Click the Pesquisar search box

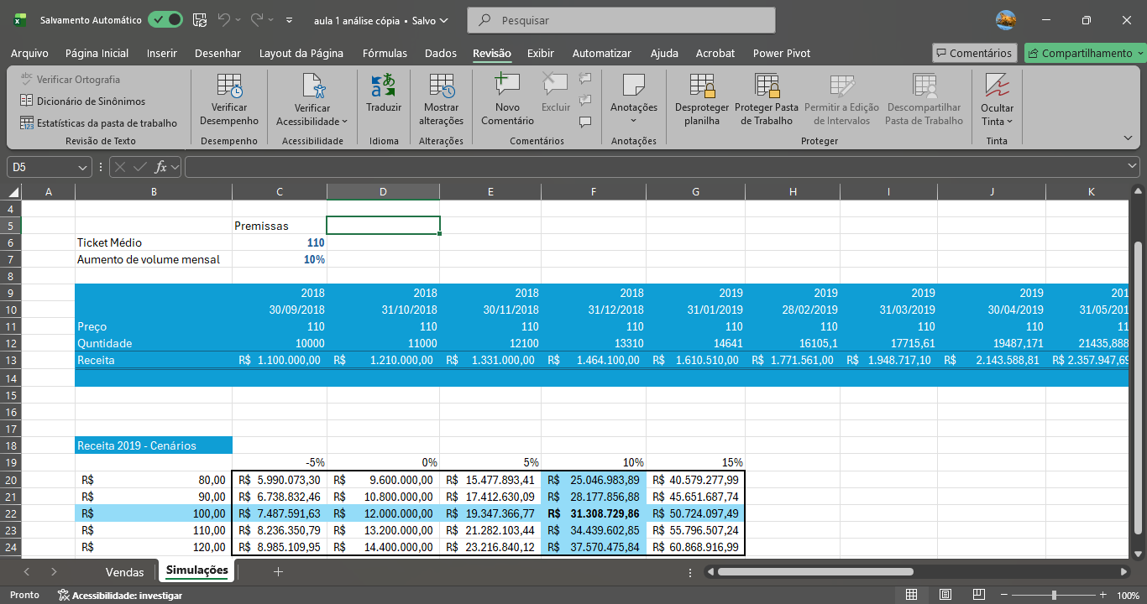pos(621,19)
